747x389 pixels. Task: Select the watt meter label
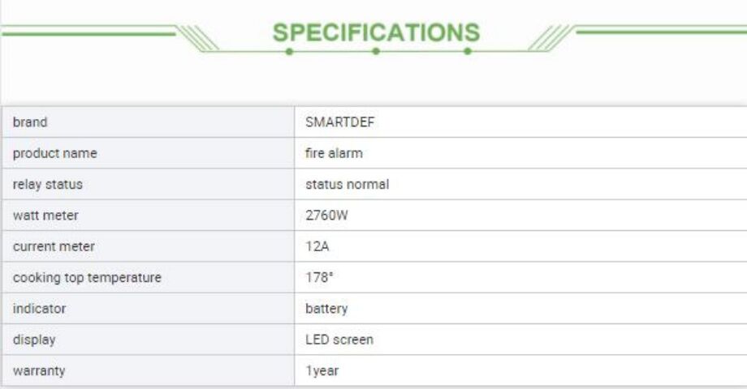(45, 216)
